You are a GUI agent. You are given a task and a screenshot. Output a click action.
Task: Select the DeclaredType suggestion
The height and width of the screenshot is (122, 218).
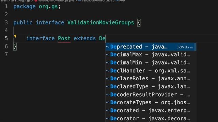click(151, 87)
